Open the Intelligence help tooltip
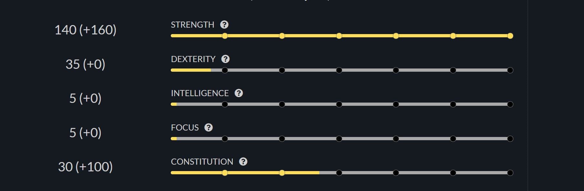Viewport: 584px width, 191px height. (x=239, y=93)
